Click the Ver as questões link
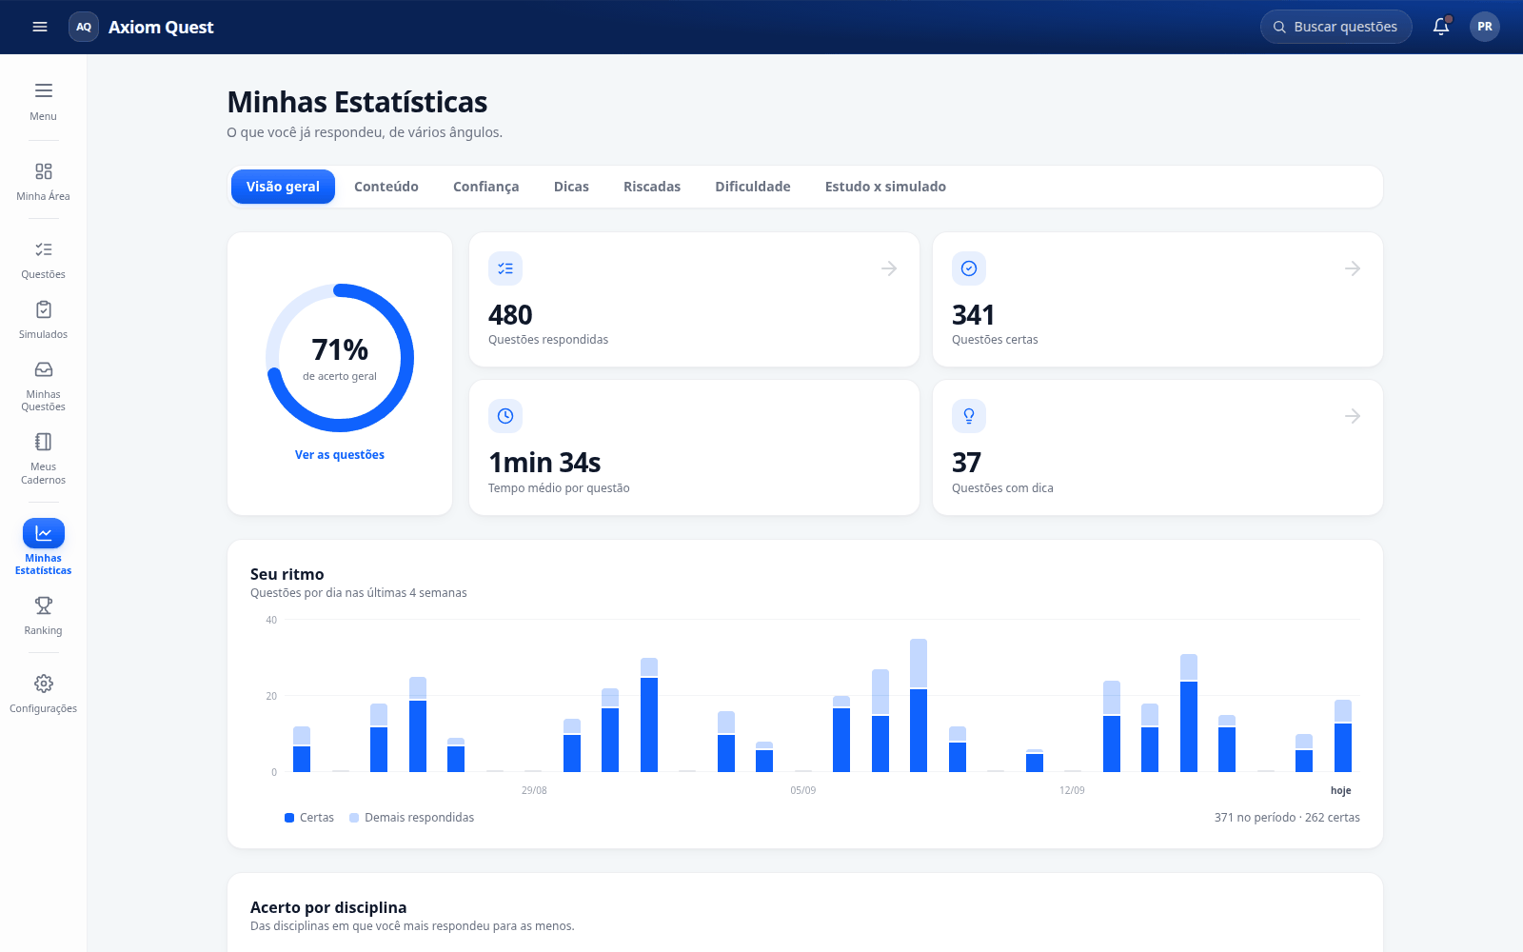Screen dimensions: 1523x952 coord(340,455)
